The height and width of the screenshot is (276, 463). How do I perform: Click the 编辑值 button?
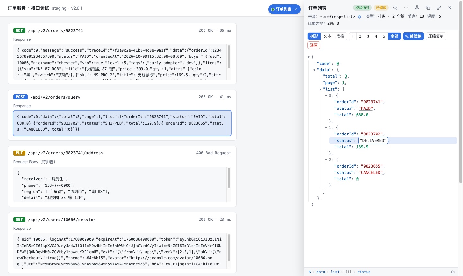(413, 36)
